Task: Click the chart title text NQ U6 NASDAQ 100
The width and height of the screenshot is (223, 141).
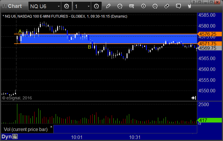Action: (65, 16)
